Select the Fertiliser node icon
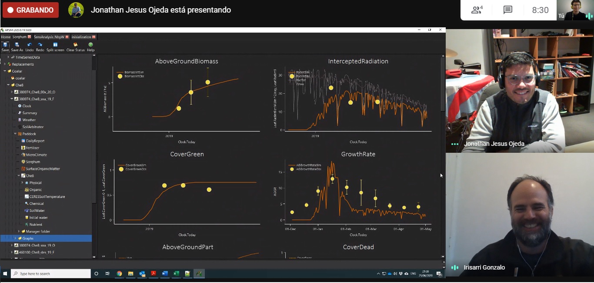This screenshot has width=594, height=283. 23,148
